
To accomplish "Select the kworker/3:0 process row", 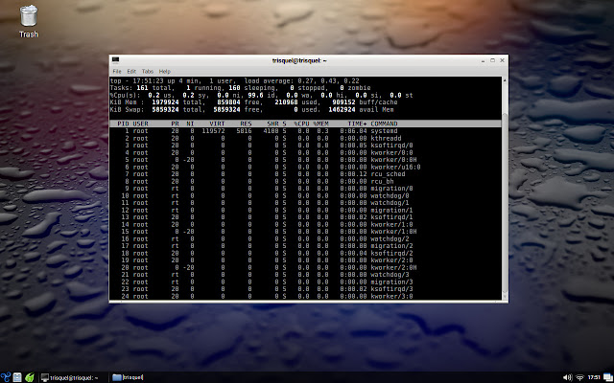I will (305, 296).
